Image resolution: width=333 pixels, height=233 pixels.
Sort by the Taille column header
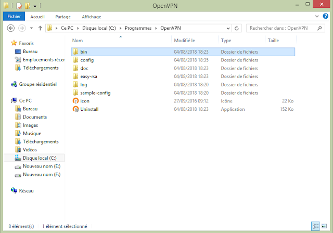click(x=273, y=41)
